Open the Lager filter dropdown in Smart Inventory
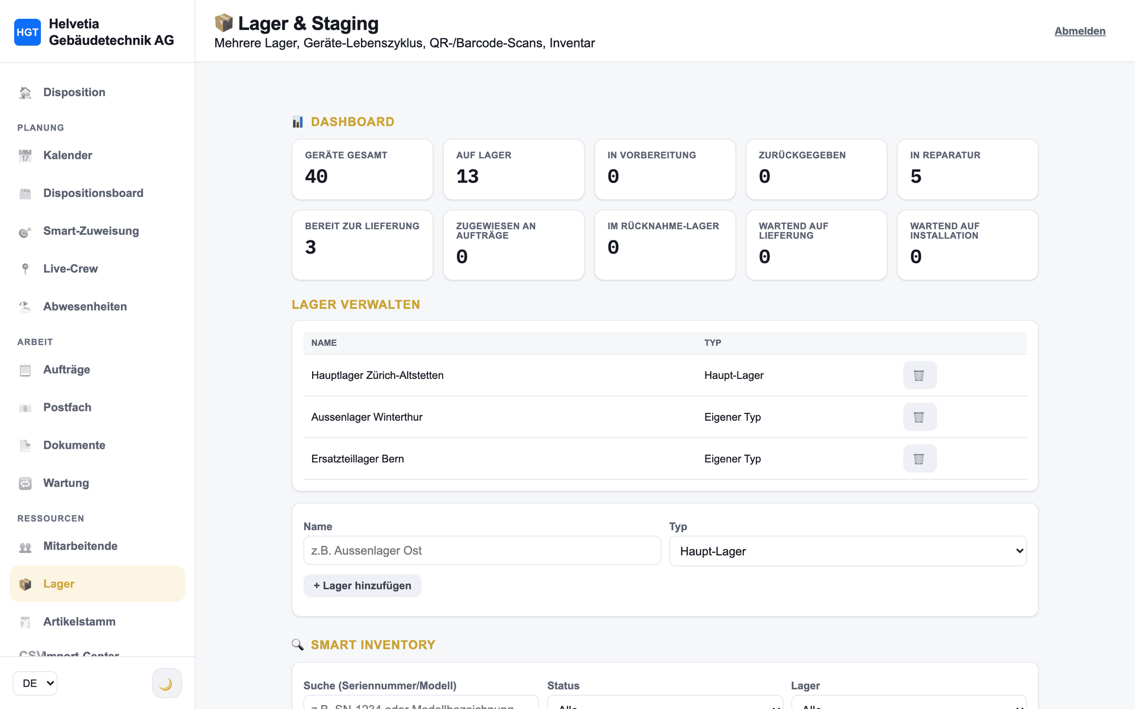 pos(909,703)
